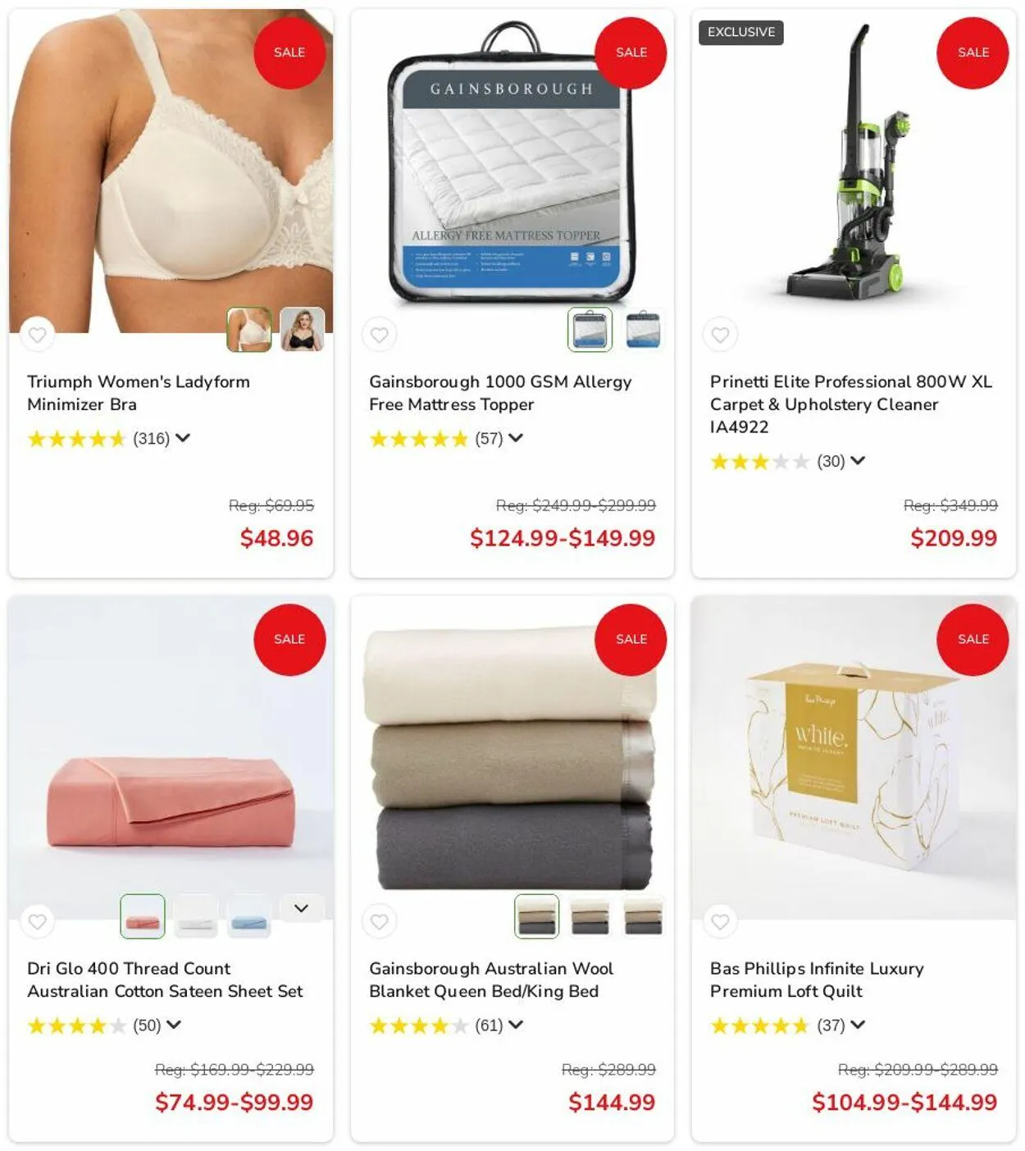Click heart icon on Dri Glo Sheet Set
Image resolution: width=1025 pixels, height=1151 pixels.
coord(37,921)
